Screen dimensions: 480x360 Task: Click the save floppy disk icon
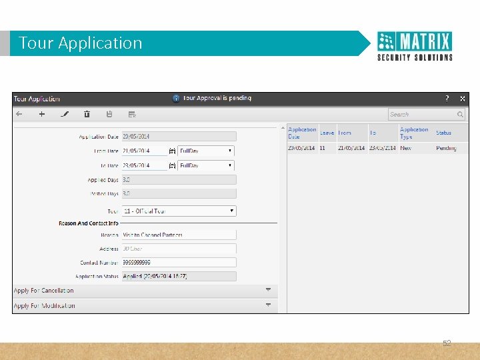coord(109,114)
